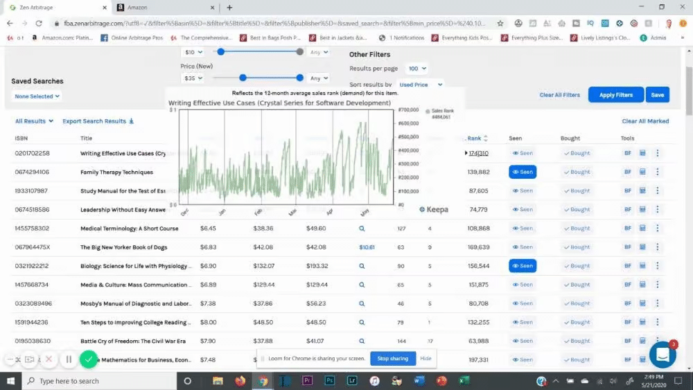Click magnifier icon in Ten Steps row
This screenshot has width=693, height=390.
click(362, 322)
